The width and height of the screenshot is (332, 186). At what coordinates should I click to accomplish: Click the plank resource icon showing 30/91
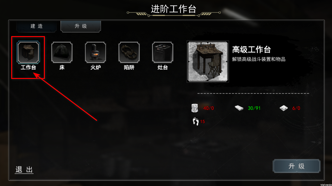point(239,108)
